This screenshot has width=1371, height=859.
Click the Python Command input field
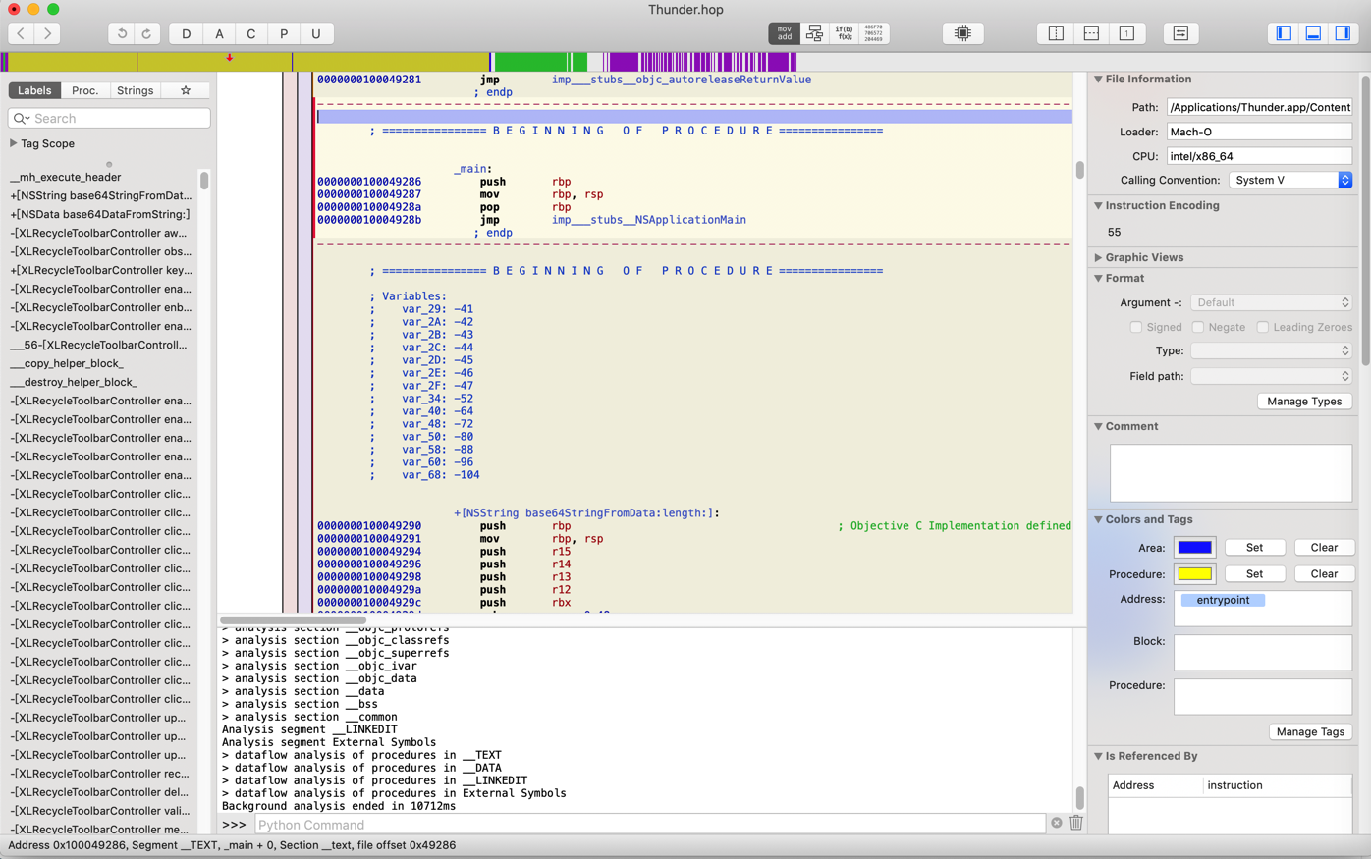[x=650, y=825]
